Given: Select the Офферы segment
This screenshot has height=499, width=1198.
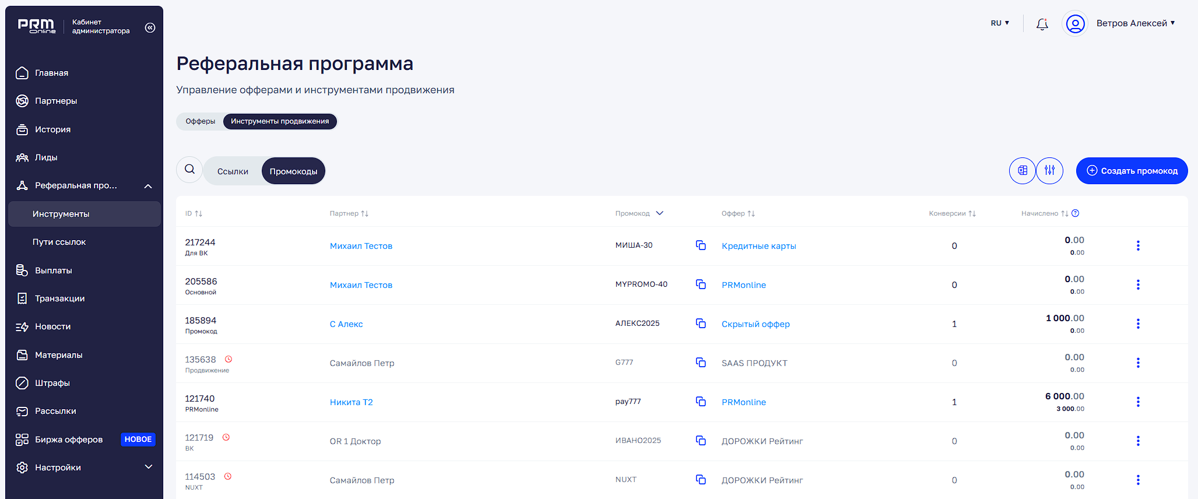Looking at the screenshot, I should click(x=200, y=121).
